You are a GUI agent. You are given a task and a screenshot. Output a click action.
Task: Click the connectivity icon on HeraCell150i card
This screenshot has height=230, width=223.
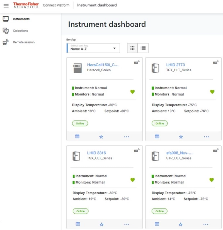tap(137, 62)
